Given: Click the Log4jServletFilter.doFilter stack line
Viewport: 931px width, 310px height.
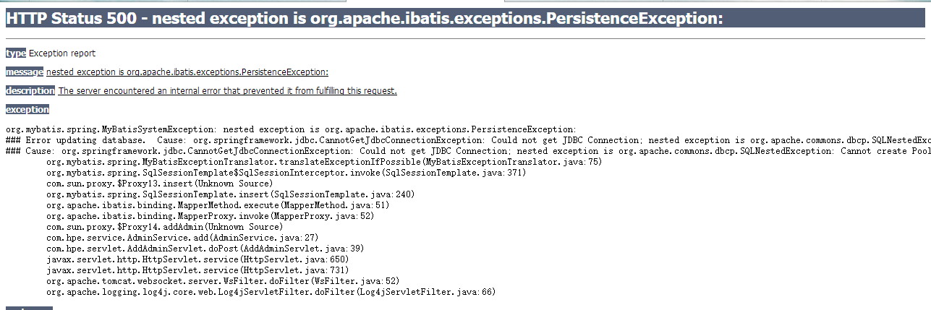Looking at the screenshot, I should pyautogui.click(x=271, y=292).
